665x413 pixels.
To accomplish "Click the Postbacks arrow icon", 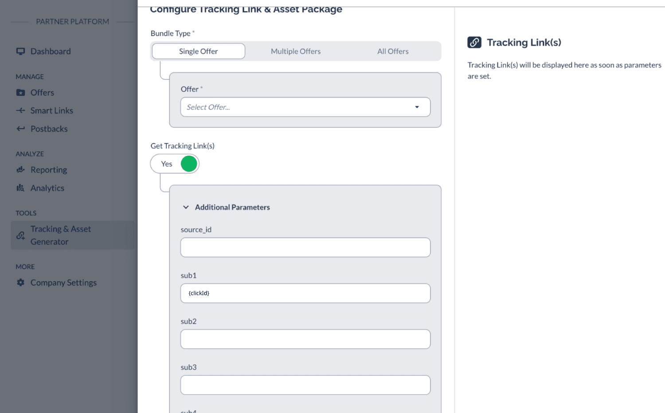I will (x=20, y=129).
